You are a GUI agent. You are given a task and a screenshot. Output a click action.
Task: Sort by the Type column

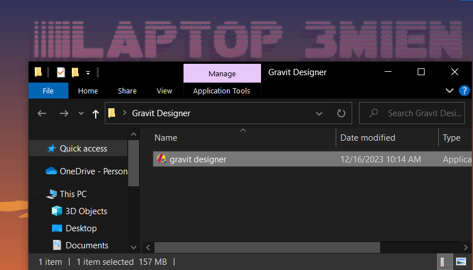coord(455,138)
